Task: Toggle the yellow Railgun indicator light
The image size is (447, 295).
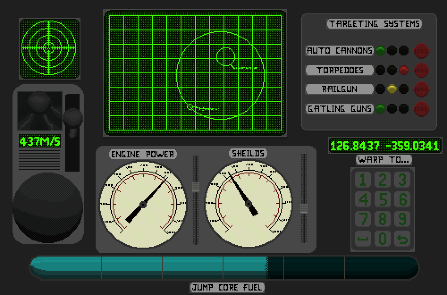Action: pyautogui.click(x=392, y=89)
